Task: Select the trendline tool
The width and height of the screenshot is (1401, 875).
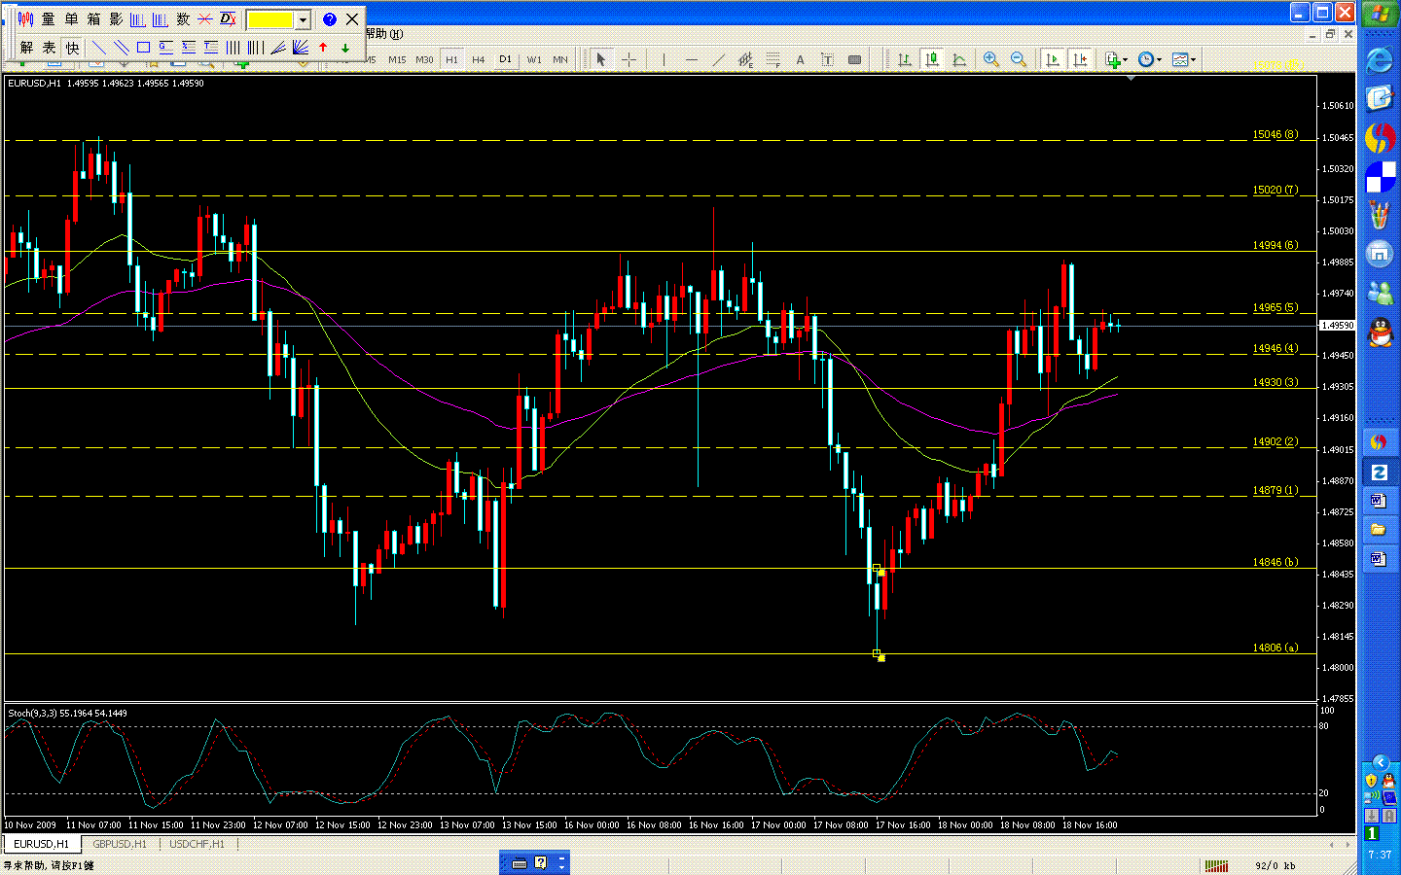Action: pyautogui.click(x=719, y=60)
